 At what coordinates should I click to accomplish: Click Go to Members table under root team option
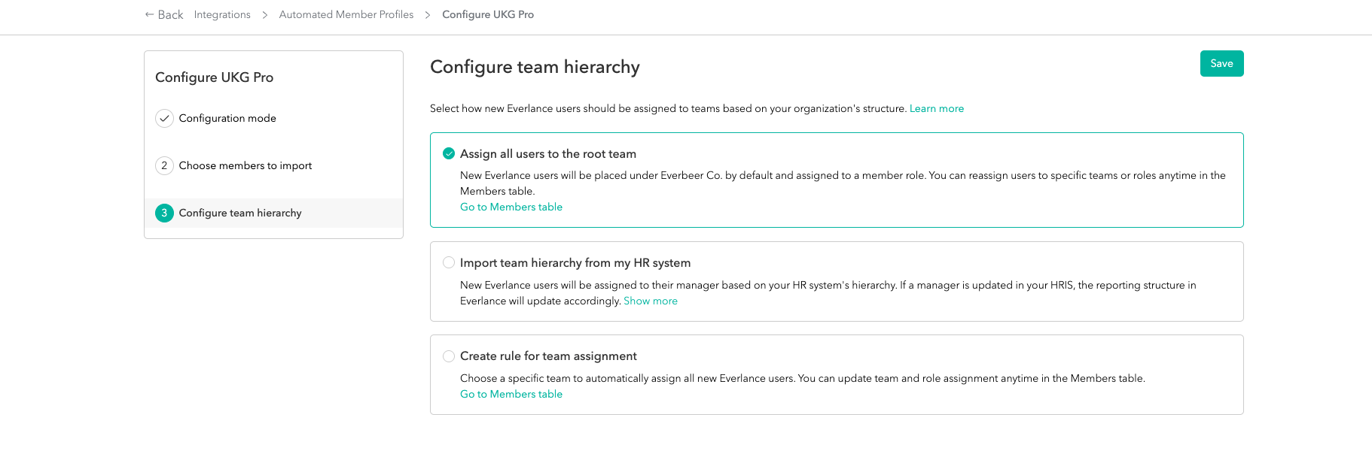511,207
